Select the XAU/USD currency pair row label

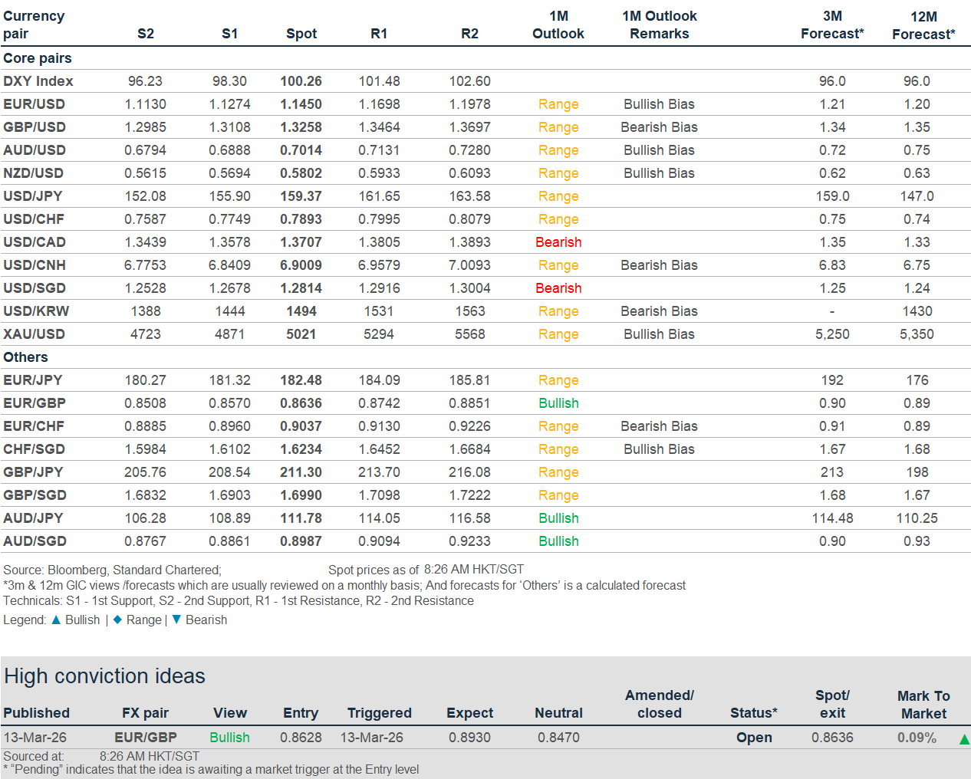click(34, 334)
